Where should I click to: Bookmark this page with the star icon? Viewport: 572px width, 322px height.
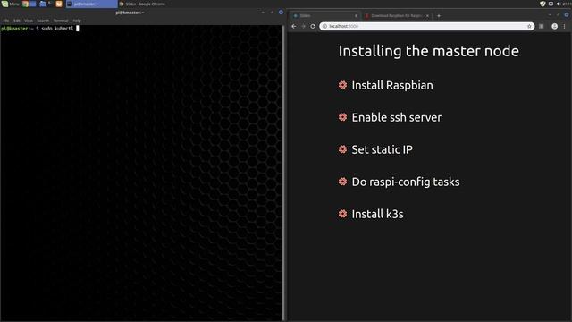click(x=529, y=26)
